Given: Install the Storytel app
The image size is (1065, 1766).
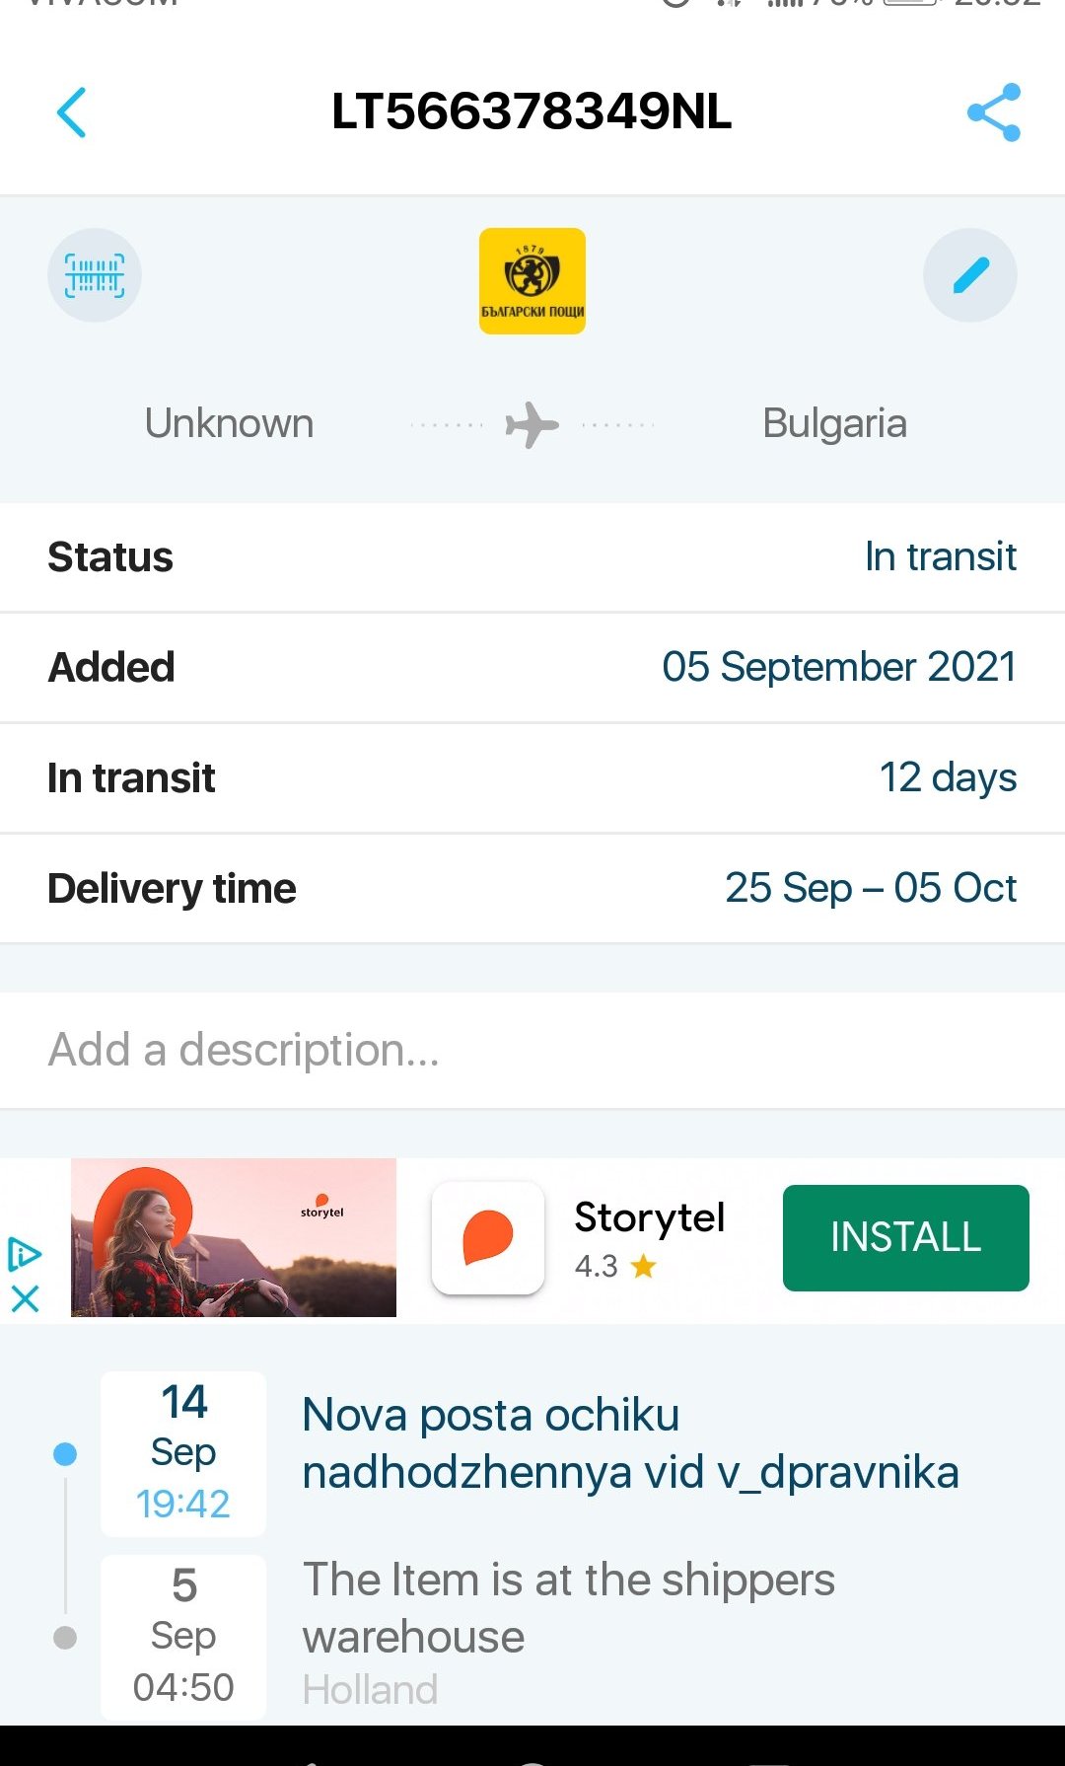Looking at the screenshot, I should coord(905,1238).
